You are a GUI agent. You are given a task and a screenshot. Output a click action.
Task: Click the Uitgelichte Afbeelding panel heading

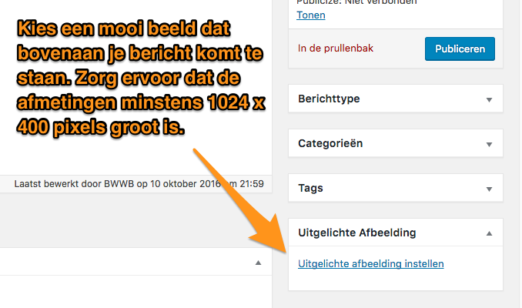357,233
